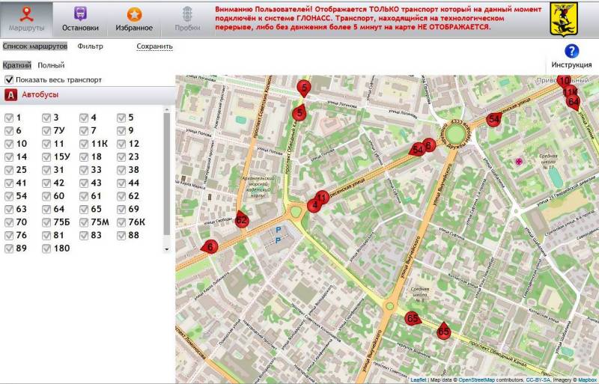Toggle route 75М checkbox
The image size is (599, 384).
pos(84,222)
